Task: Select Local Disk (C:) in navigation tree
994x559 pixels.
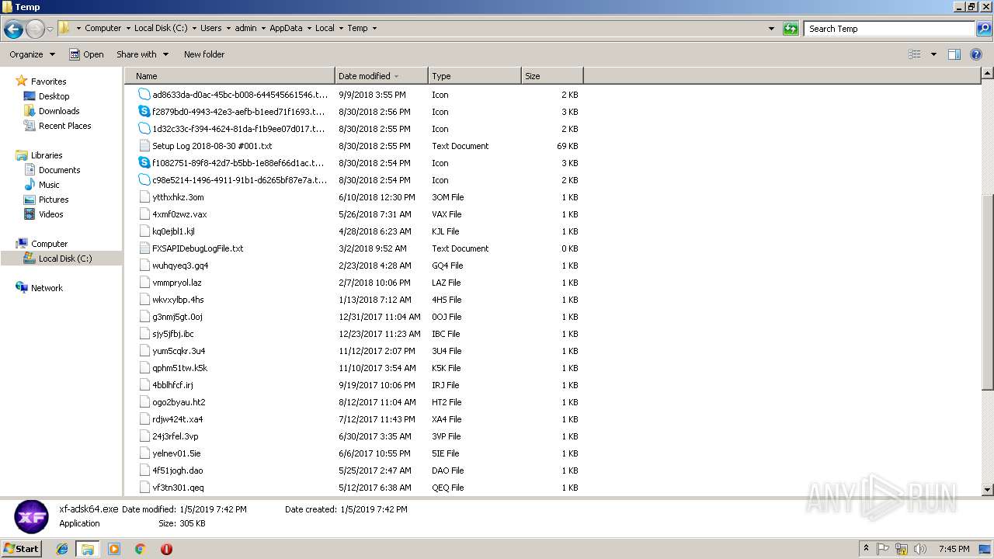Action: 65,259
